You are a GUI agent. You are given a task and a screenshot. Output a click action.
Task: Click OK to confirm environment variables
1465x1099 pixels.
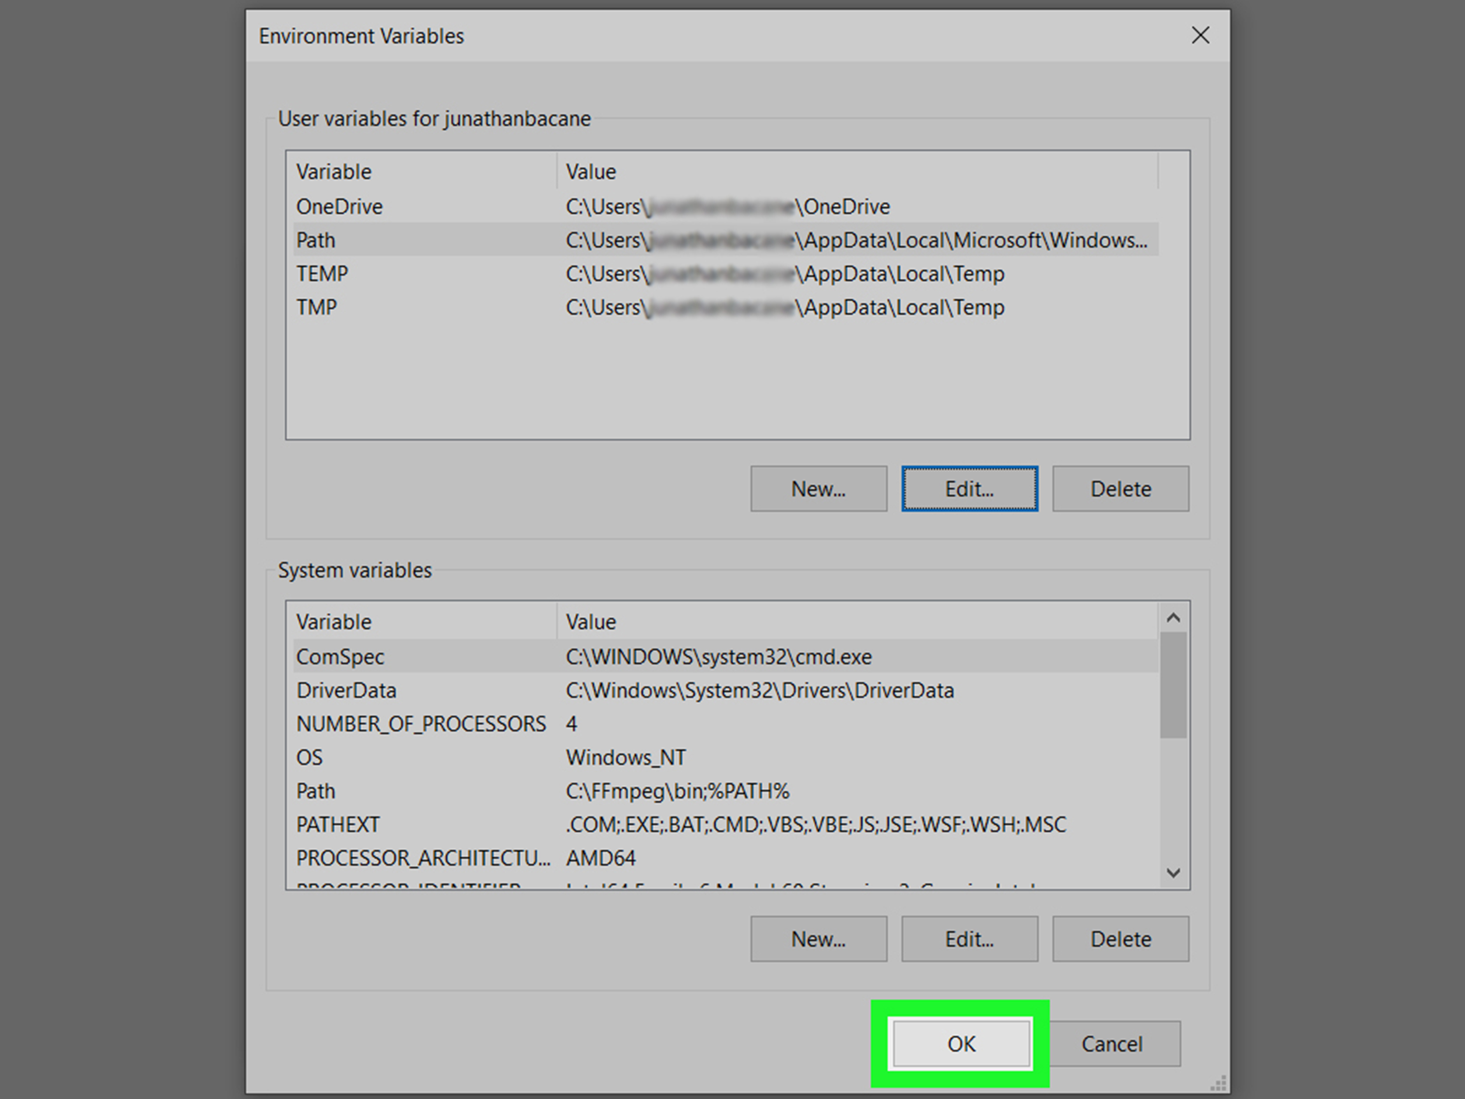pyautogui.click(x=961, y=1044)
